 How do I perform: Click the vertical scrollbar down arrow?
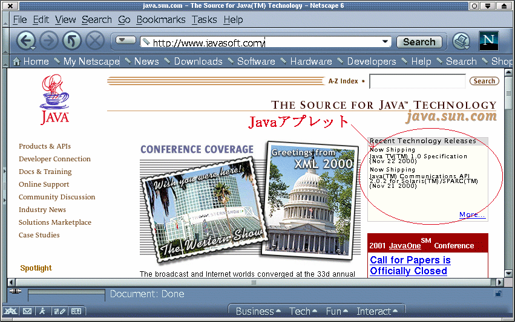point(508,274)
